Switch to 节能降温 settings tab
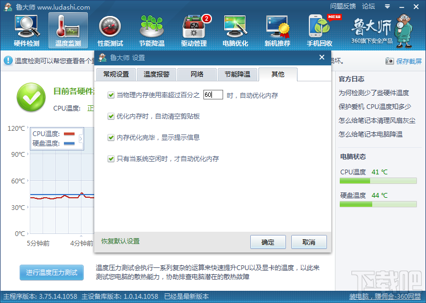426x303 pixels. 237,74
